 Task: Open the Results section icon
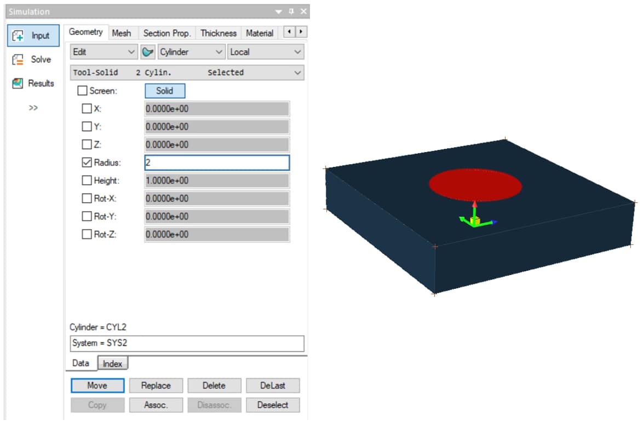(18, 83)
